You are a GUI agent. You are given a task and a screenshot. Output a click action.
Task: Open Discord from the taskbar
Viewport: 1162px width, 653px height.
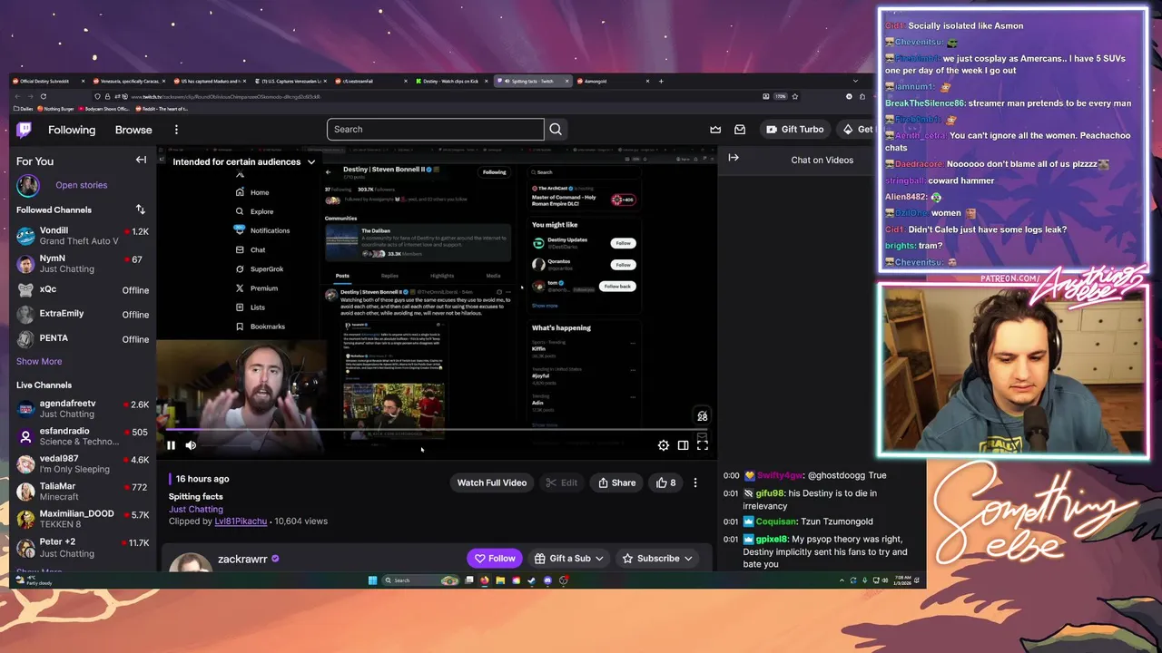point(547,580)
